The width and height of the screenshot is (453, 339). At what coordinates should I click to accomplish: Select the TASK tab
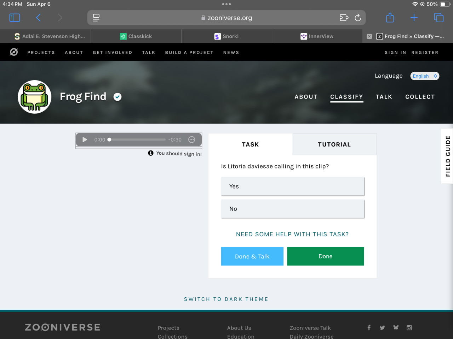tap(251, 144)
